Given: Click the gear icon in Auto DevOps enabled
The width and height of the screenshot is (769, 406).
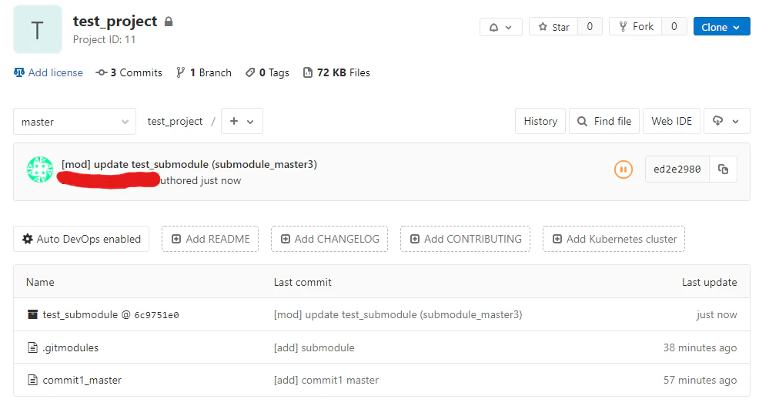Looking at the screenshot, I should (28, 239).
